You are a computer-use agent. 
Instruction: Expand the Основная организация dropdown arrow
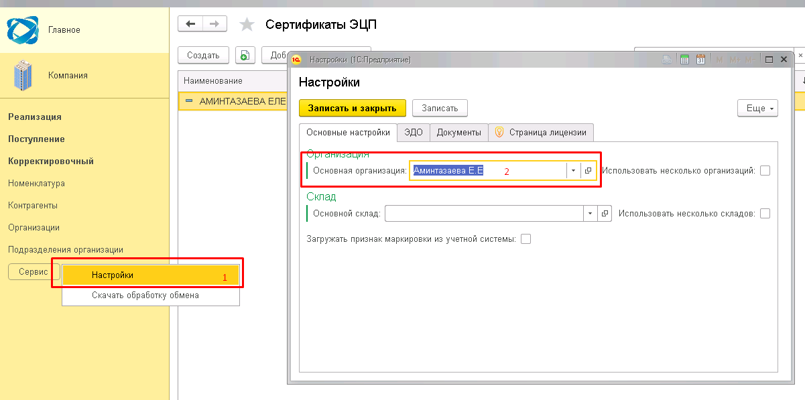coord(573,171)
